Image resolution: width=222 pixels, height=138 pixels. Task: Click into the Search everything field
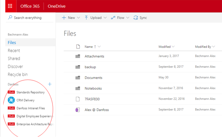(29, 18)
